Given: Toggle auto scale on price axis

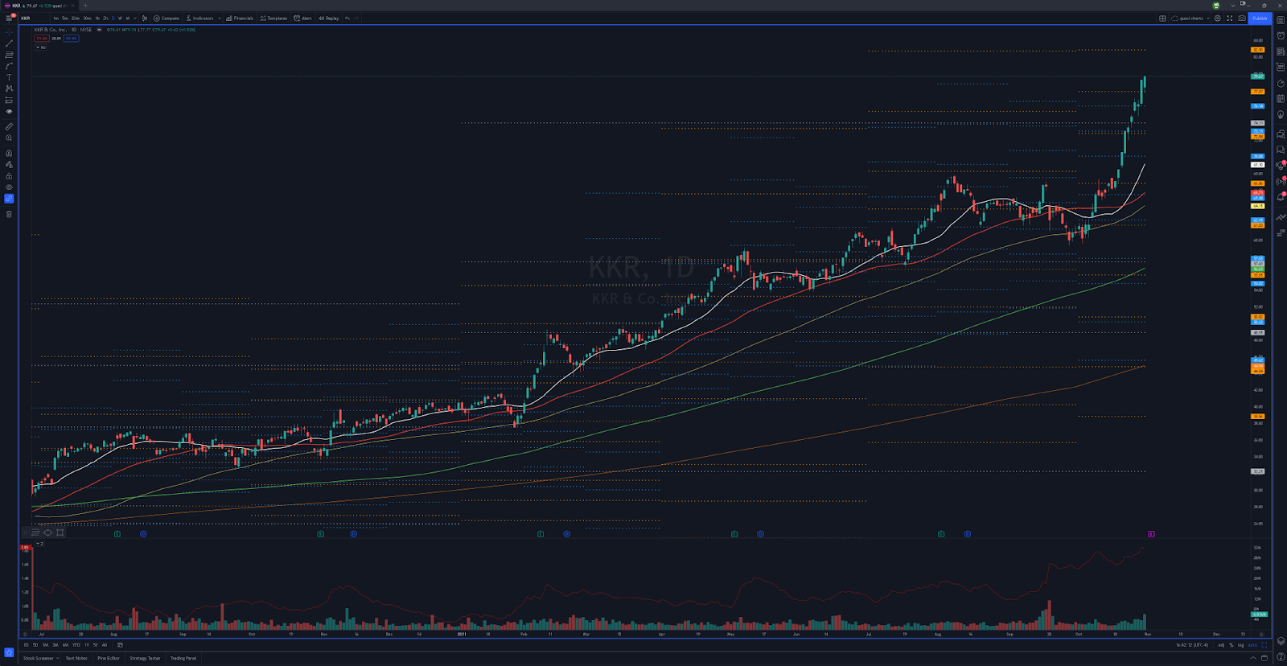Looking at the screenshot, I should (1252, 645).
